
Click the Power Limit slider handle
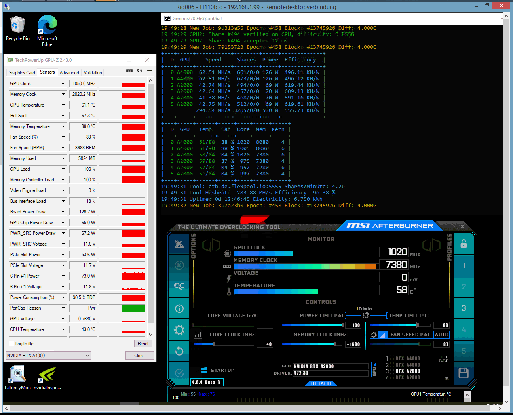[x=342, y=325]
